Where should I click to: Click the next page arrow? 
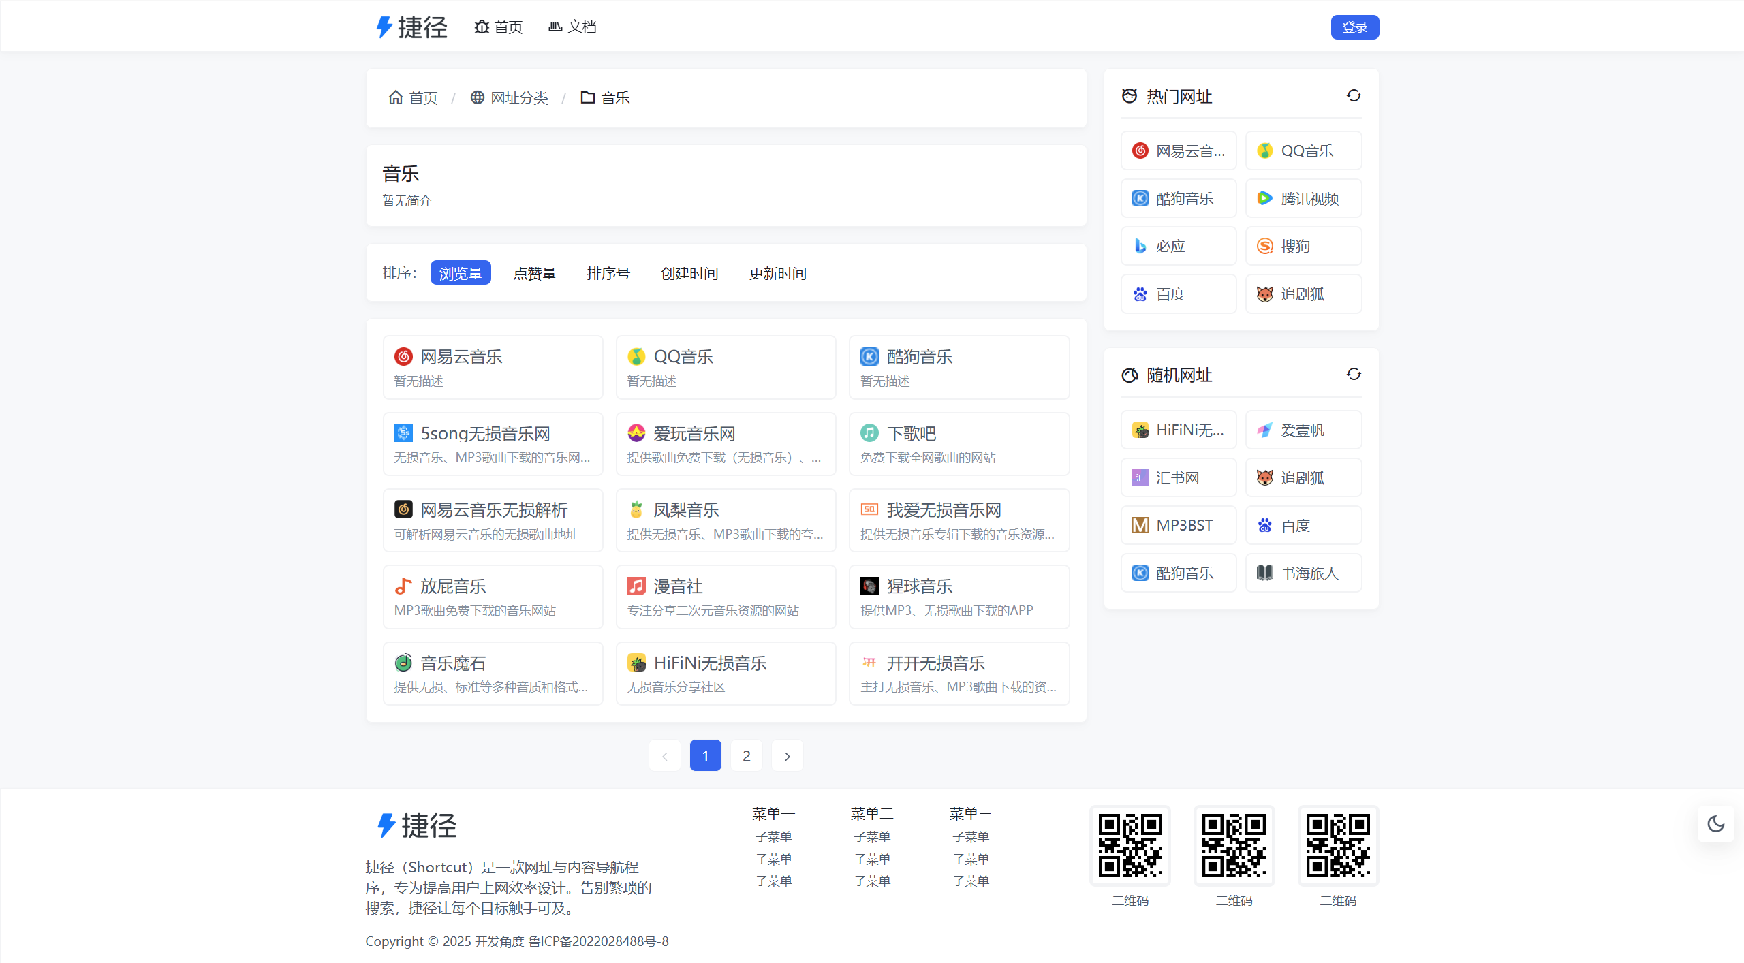788,755
